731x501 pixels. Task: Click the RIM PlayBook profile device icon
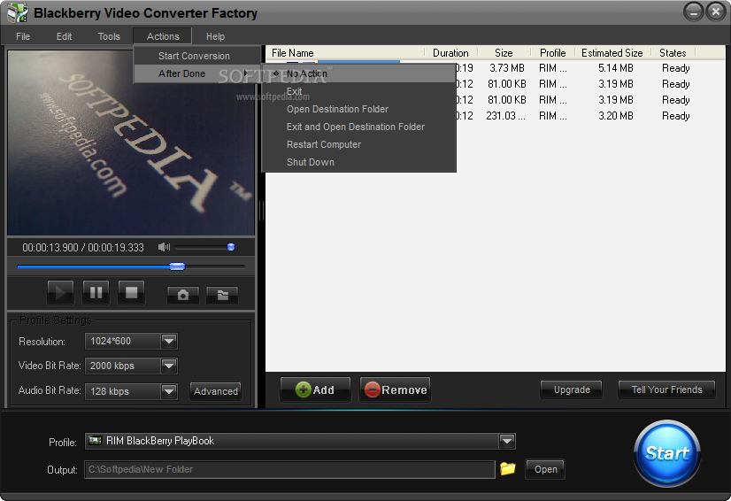point(95,440)
